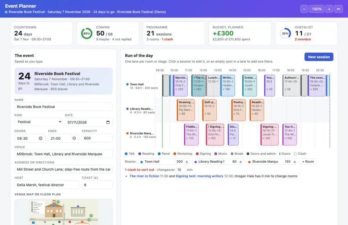Image resolution: width=348 pixels, height=225 pixels.
Task: Open 'The river in fiction' clash link
Action: click(144, 176)
